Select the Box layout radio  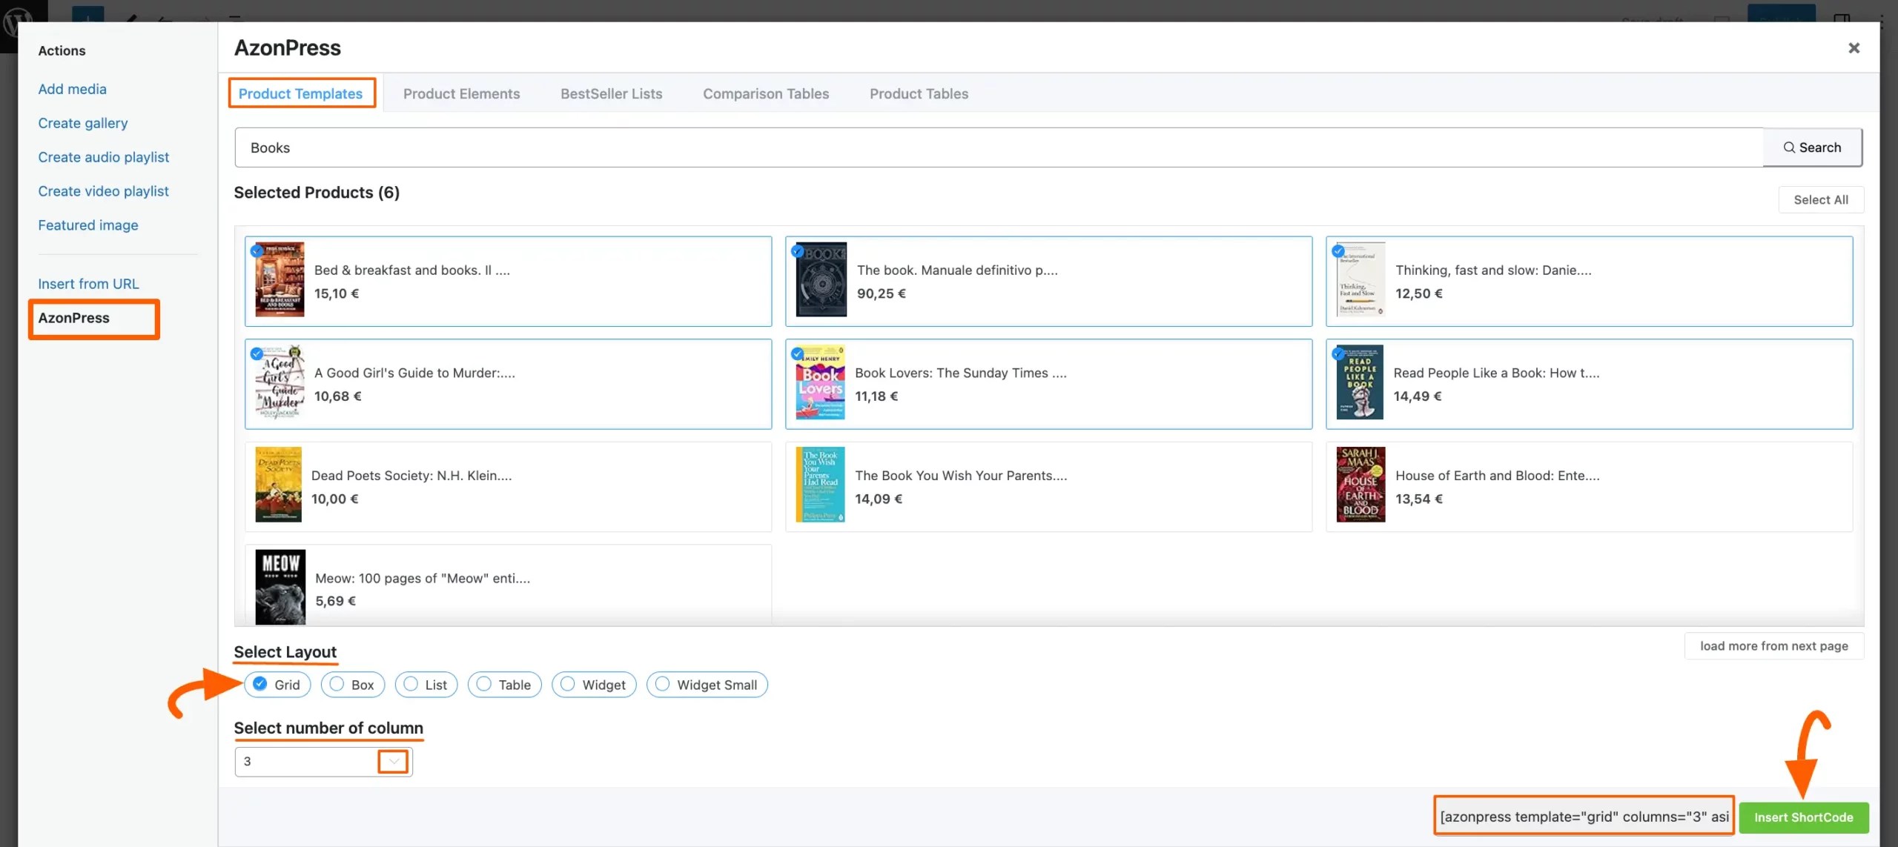pyautogui.click(x=337, y=684)
